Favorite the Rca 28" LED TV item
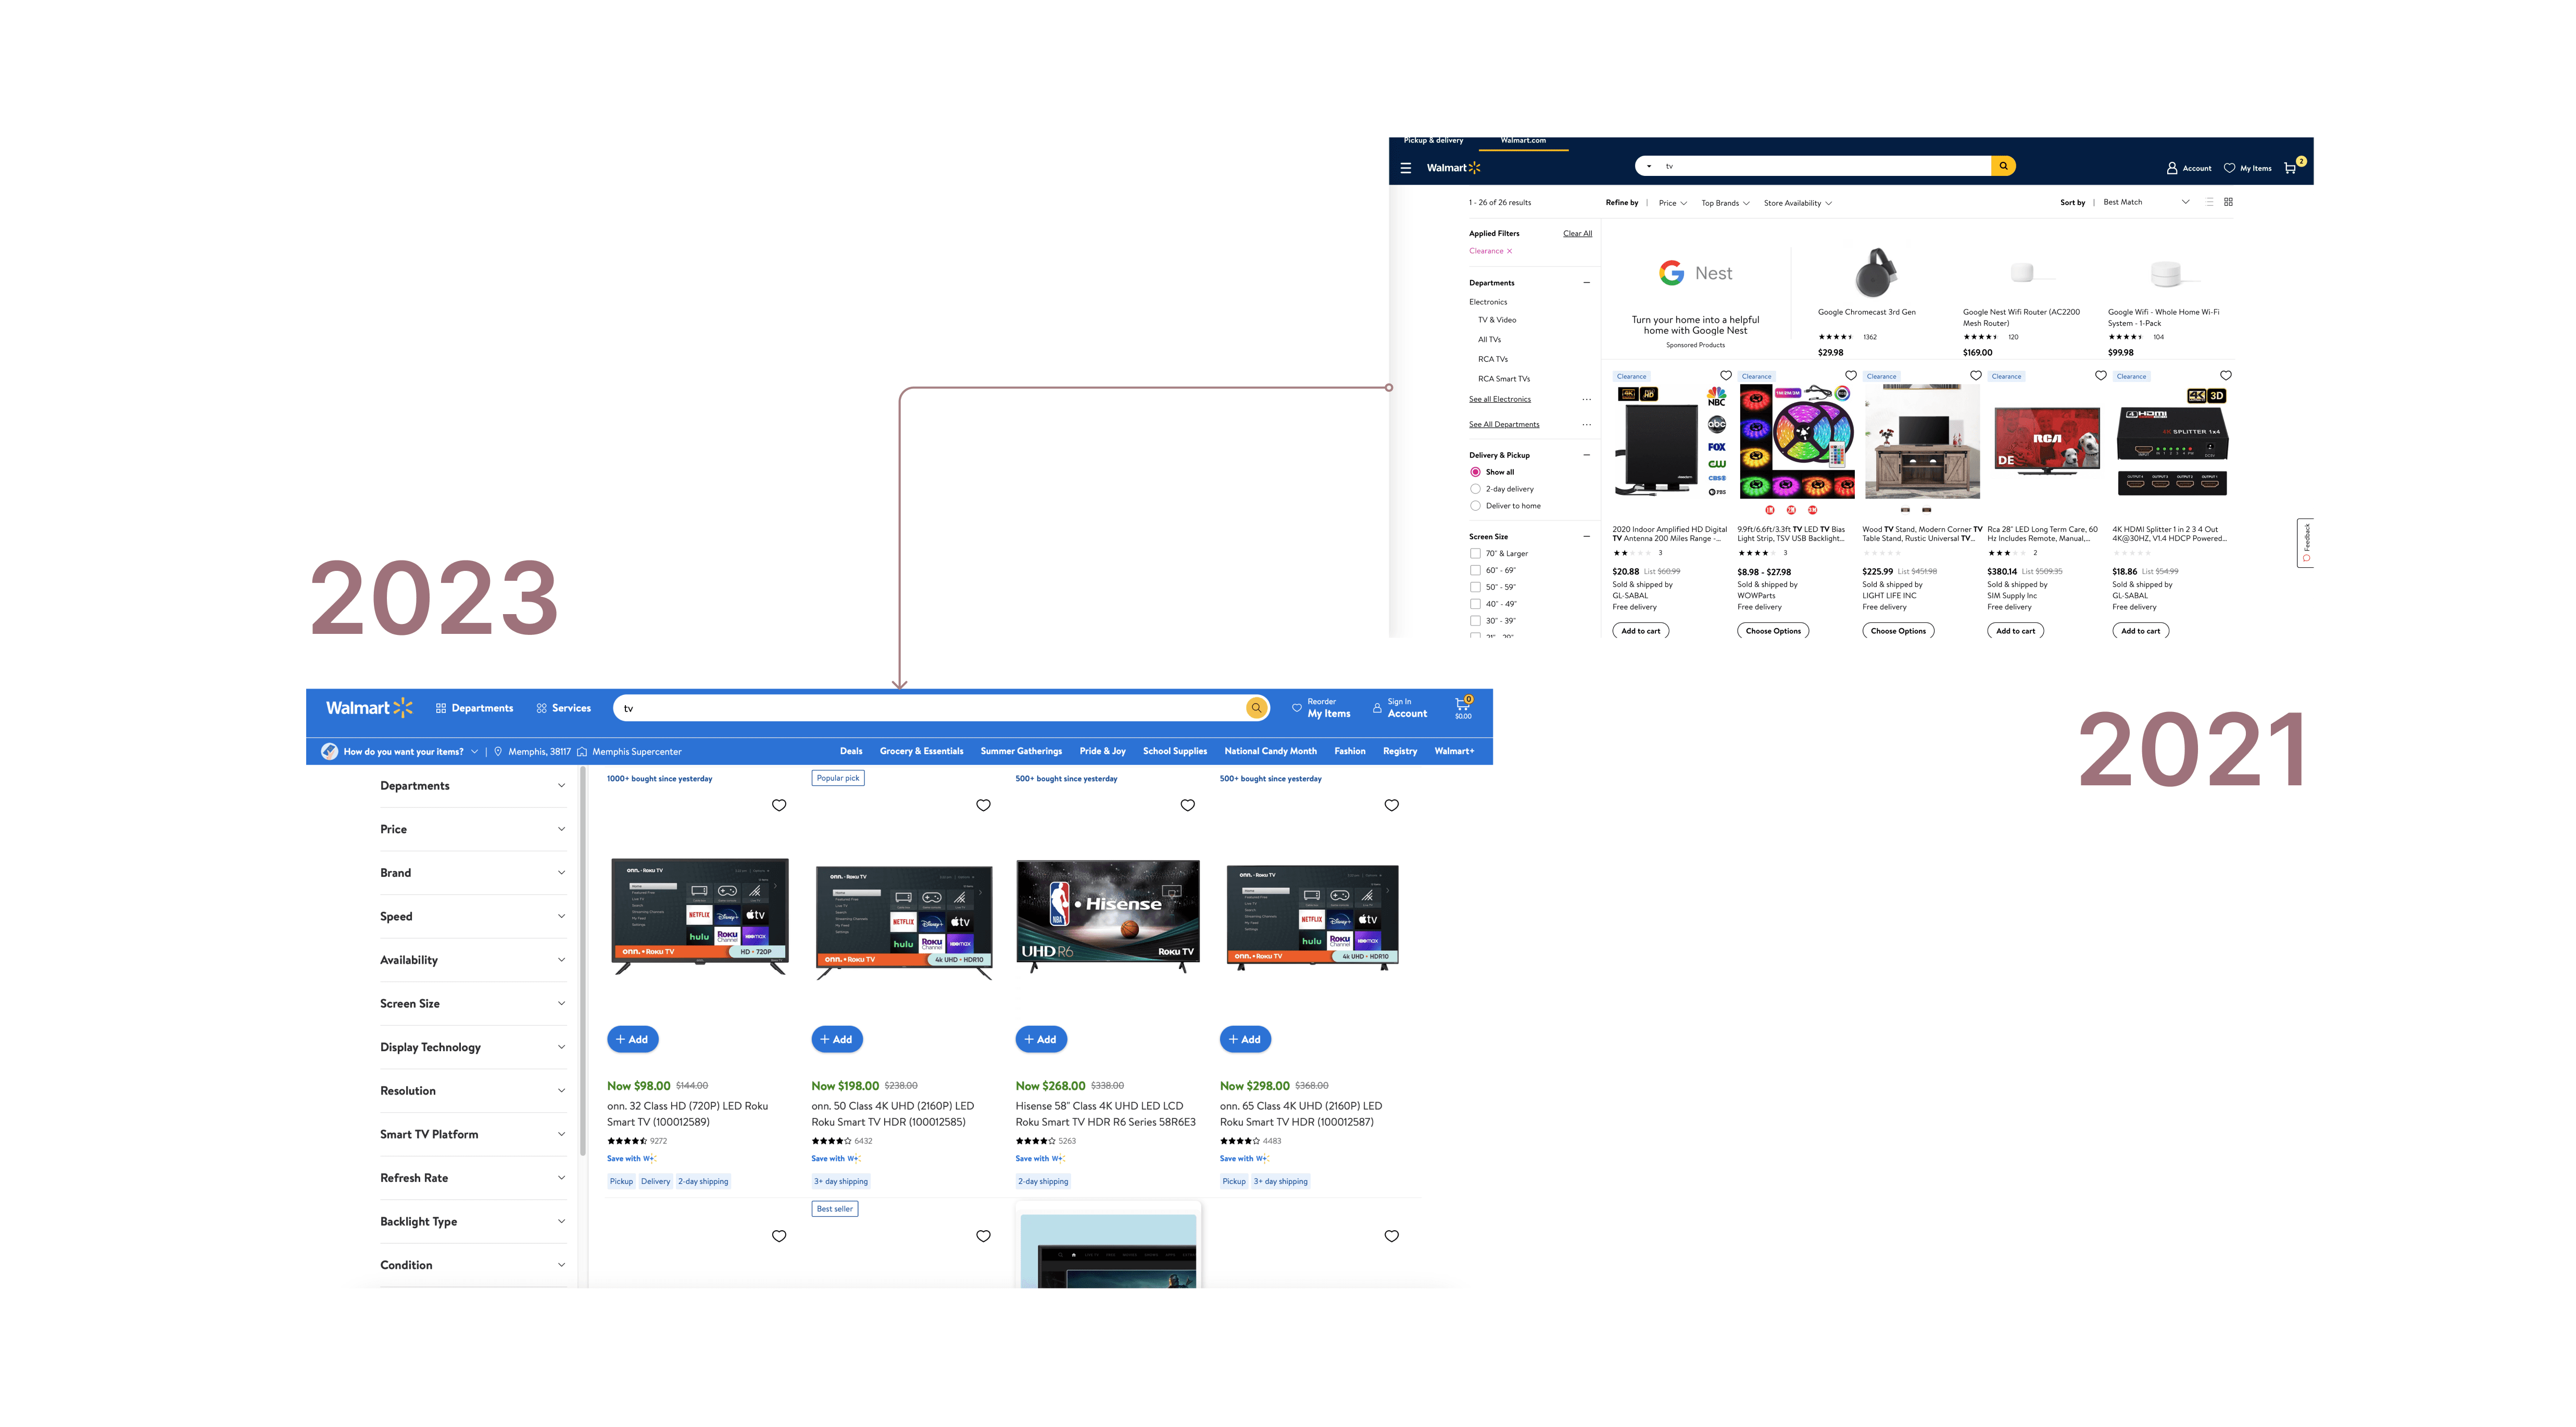Viewport: 2576px width, 1427px height. tap(2100, 376)
